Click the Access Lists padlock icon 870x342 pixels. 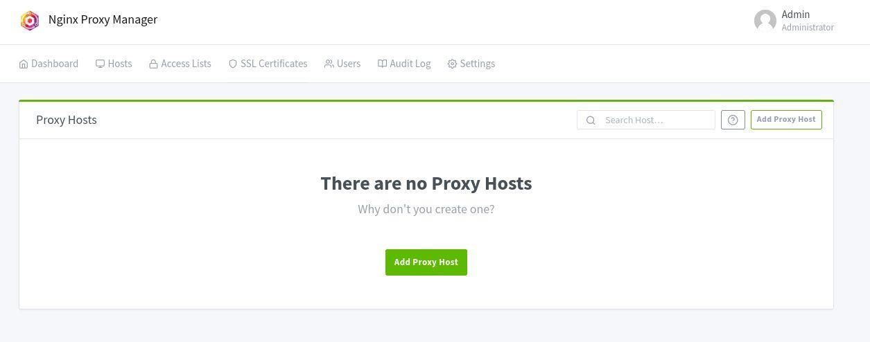click(x=153, y=64)
